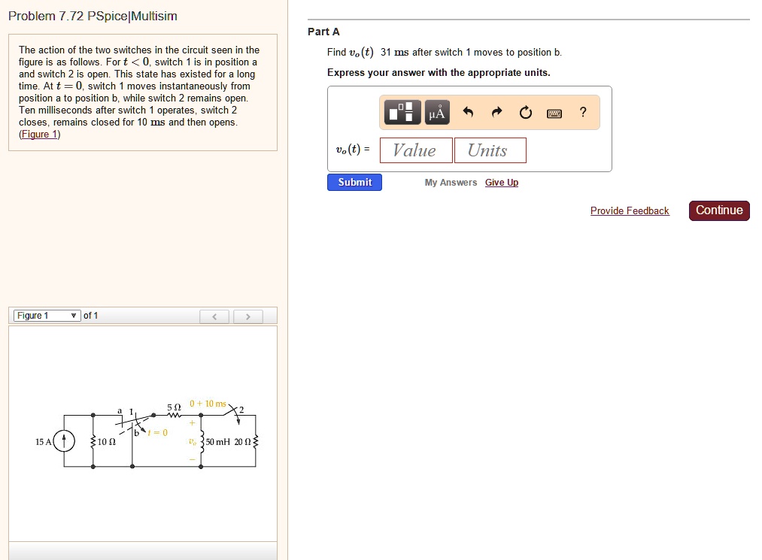Click the previous figure arrow
The image size is (762, 560).
(214, 316)
